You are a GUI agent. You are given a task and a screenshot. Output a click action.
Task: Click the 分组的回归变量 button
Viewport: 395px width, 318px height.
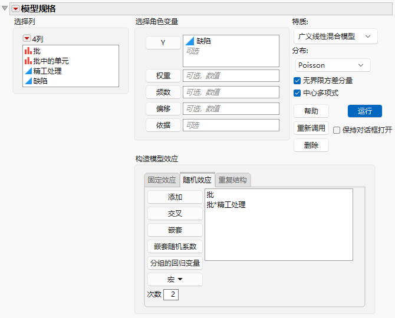(175, 263)
